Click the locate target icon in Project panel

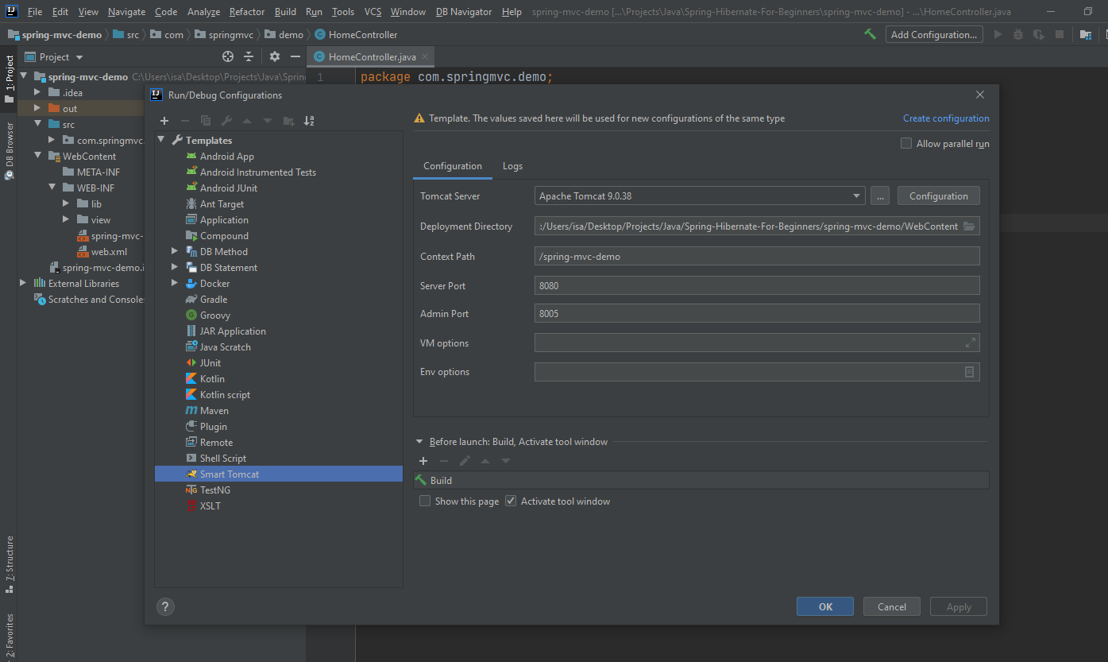pos(228,56)
